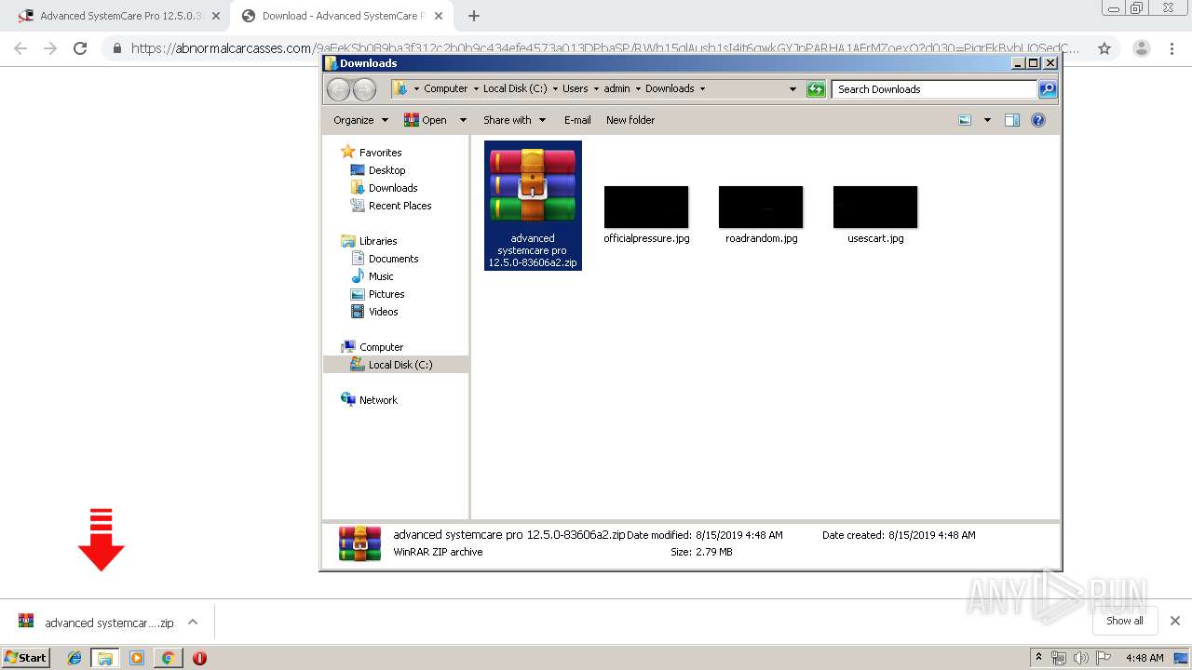Image resolution: width=1192 pixels, height=670 pixels.
Task: Open media player taskbar icon
Action: [137, 658]
